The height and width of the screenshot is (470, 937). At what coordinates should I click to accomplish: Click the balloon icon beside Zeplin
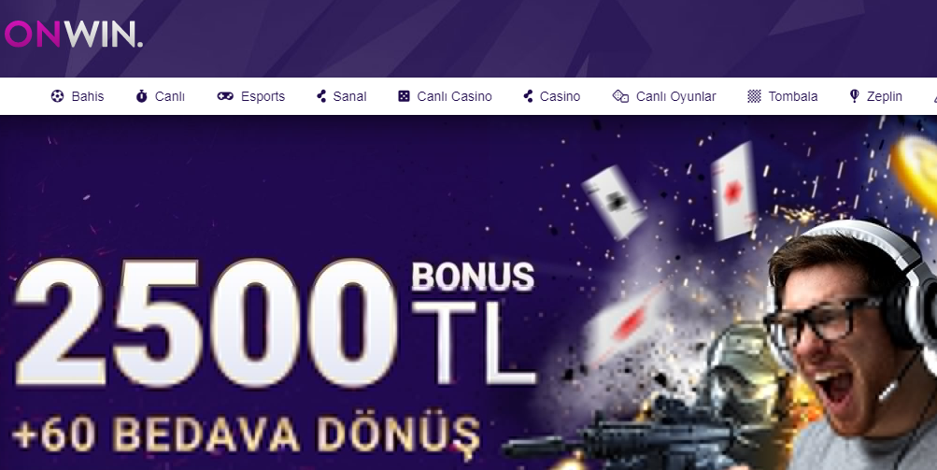coord(855,96)
